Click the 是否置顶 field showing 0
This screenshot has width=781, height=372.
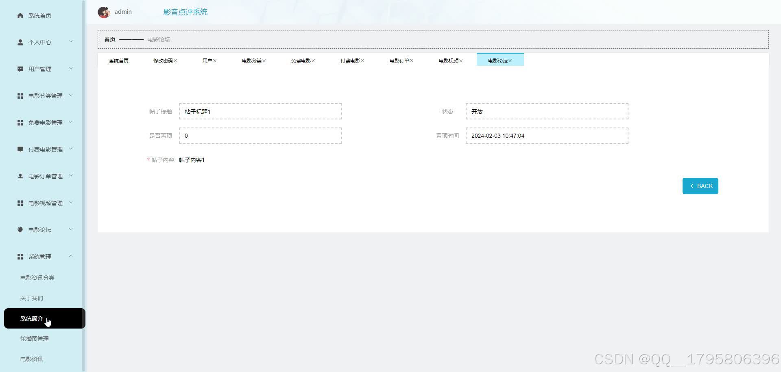pos(260,136)
